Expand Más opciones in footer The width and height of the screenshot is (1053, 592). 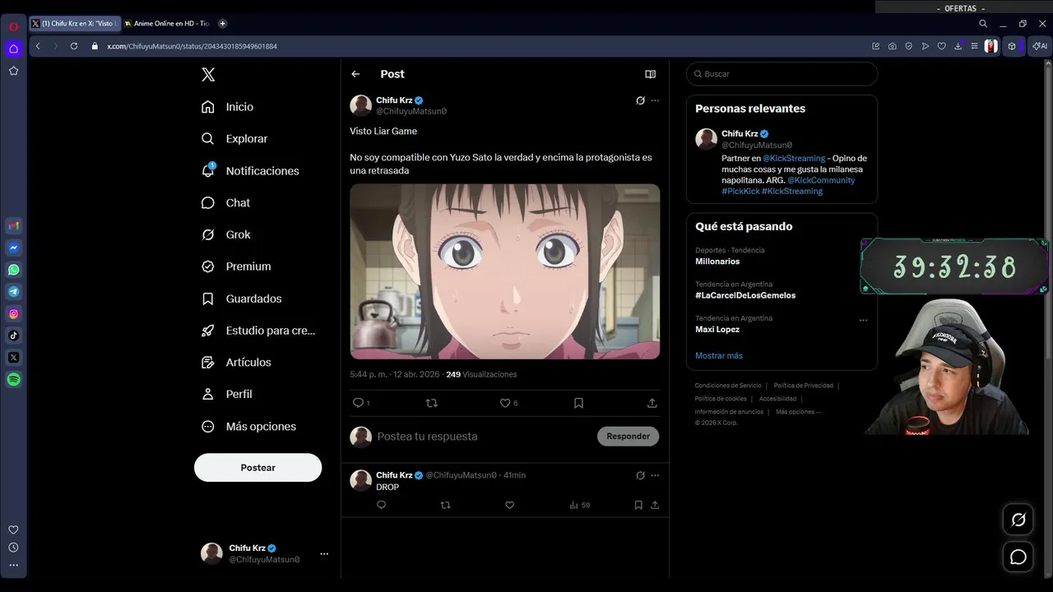(798, 412)
